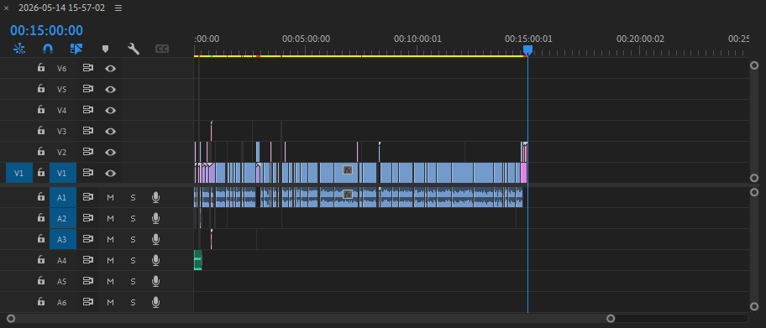Toggle sync lock for V5 track

[x=88, y=89]
